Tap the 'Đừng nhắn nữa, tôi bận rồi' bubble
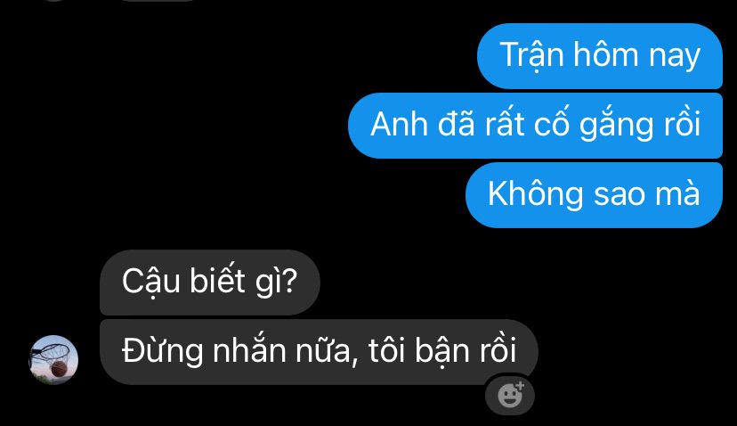Screen dimensions: 737x426 click(x=319, y=352)
